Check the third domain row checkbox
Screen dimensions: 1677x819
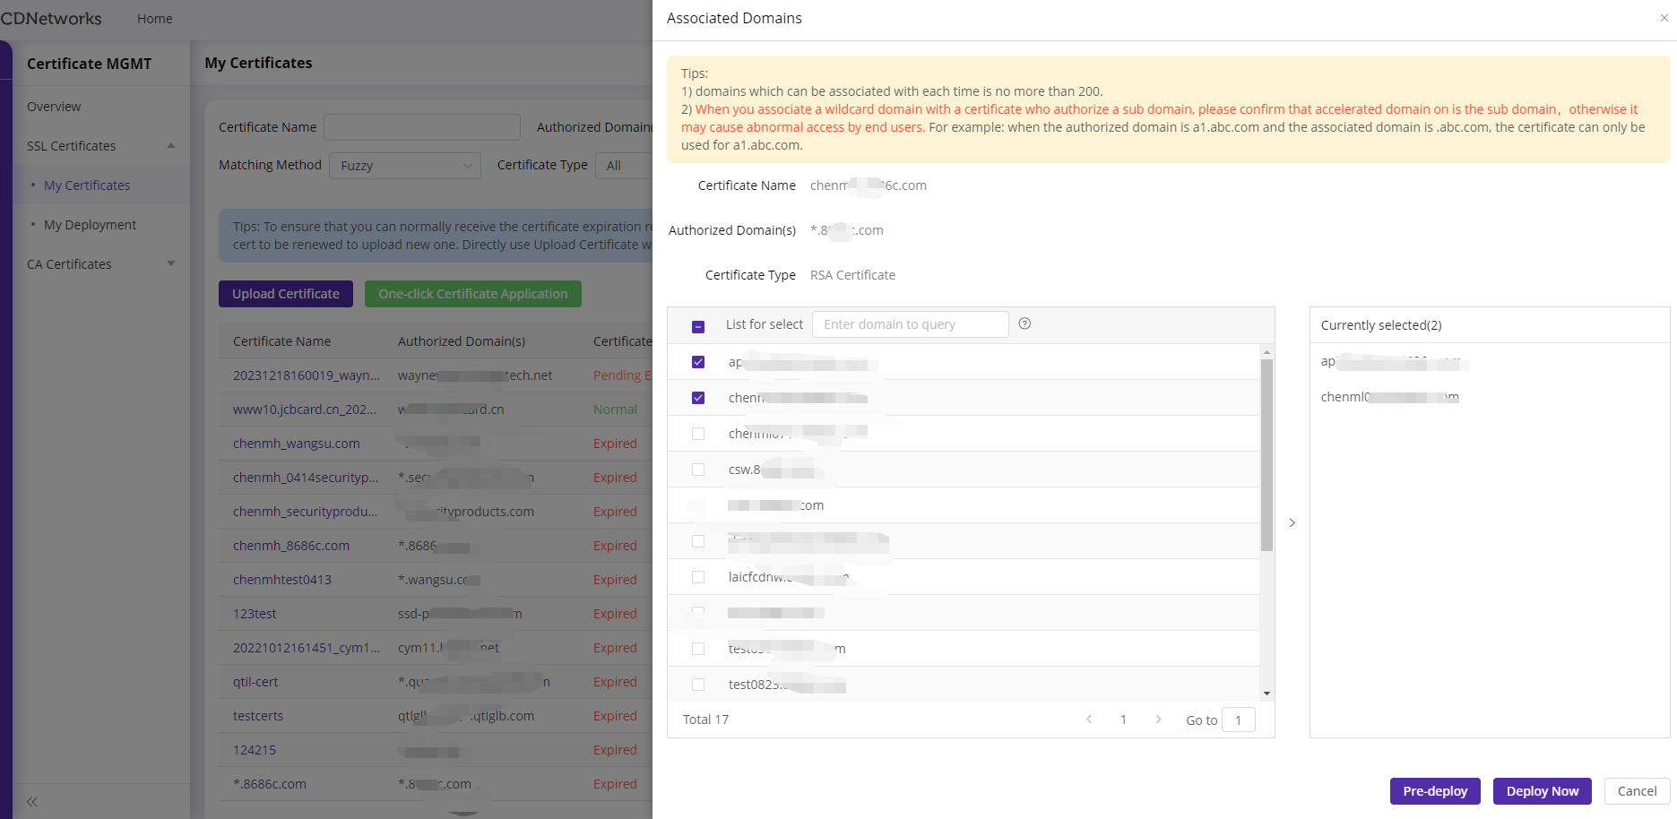698,434
